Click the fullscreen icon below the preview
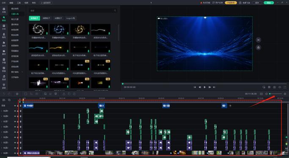The width and height of the screenshot is (289, 158). coord(285,87)
